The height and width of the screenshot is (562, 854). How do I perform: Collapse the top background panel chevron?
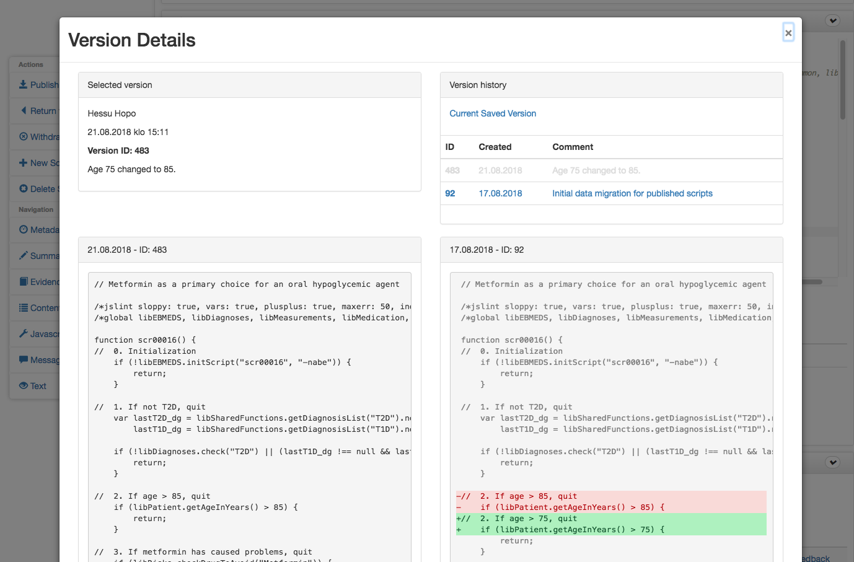pyautogui.click(x=833, y=20)
